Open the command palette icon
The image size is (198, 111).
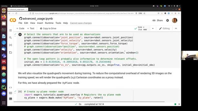tap(11, 93)
